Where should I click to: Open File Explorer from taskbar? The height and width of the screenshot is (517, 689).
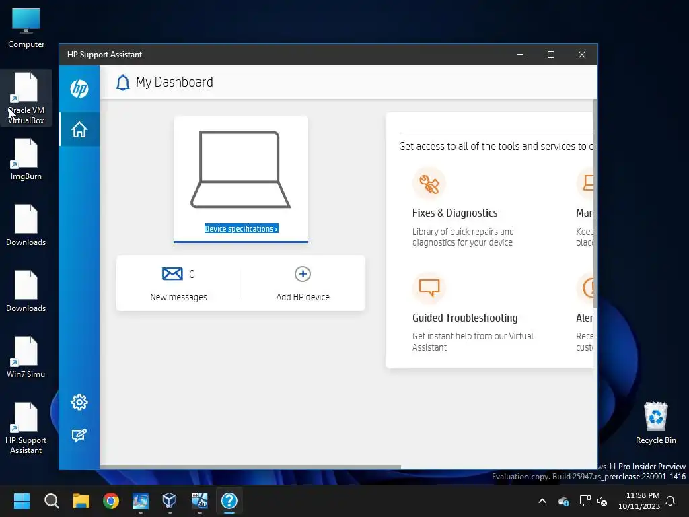[81, 501]
